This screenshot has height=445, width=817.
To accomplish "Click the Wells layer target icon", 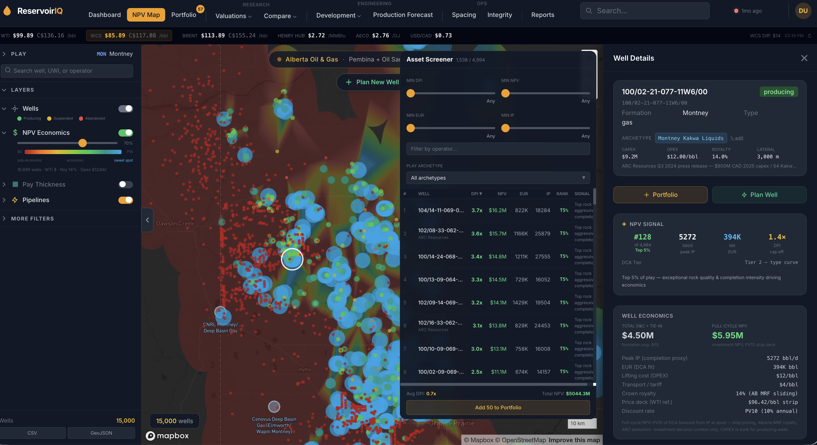I will [15, 109].
